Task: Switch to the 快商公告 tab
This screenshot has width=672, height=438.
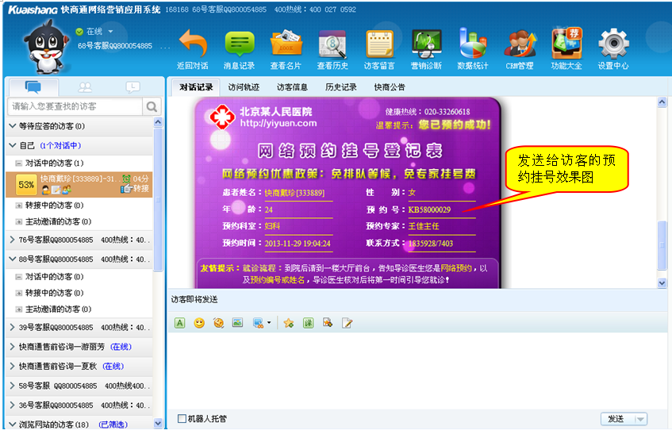Action: click(390, 87)
